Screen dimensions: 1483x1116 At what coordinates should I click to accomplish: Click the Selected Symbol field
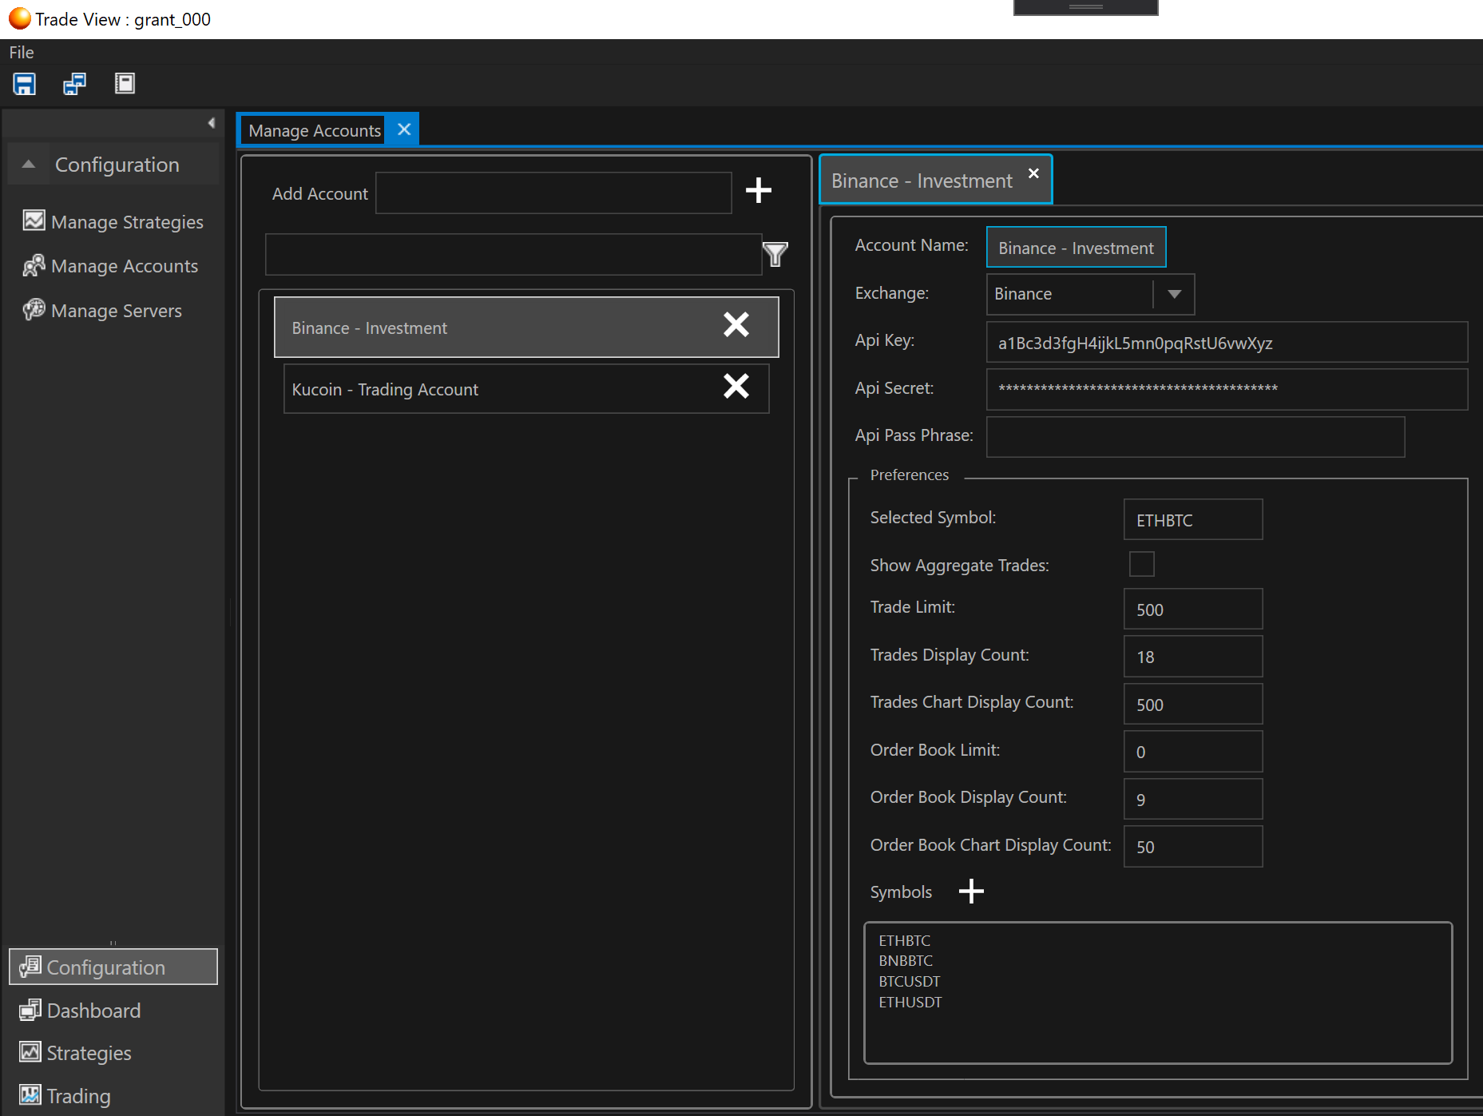point(1193,520)
